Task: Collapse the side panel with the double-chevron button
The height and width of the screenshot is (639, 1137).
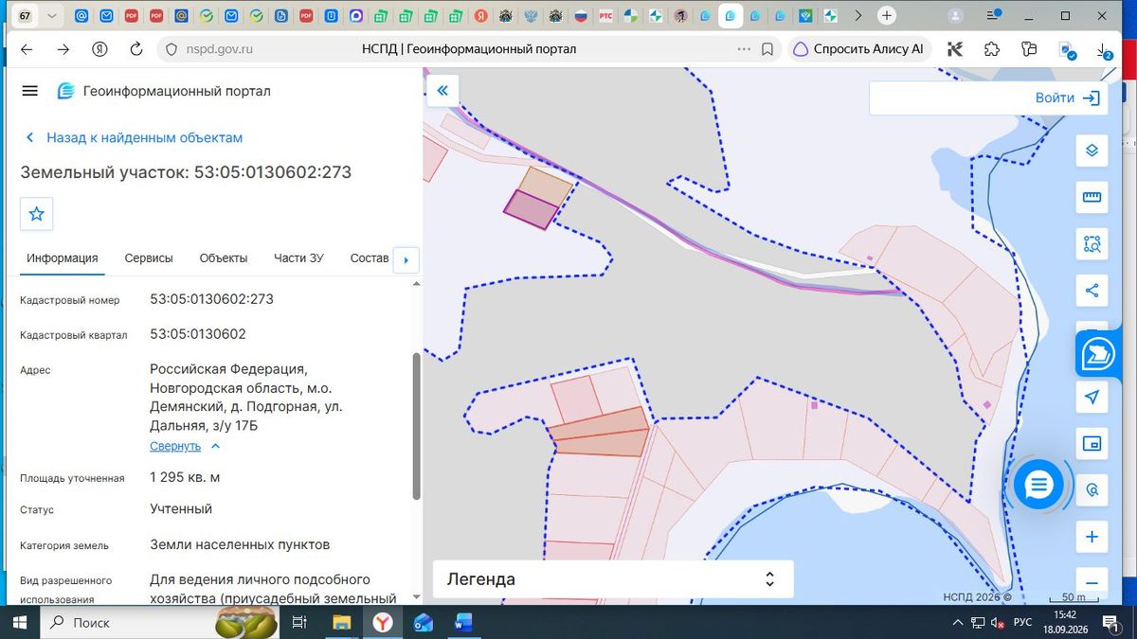Action: point(442,91)
